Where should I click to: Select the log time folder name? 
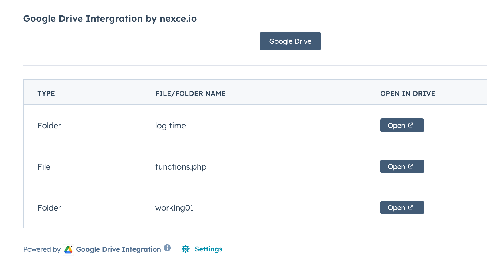pyautogui.click(x=170, y=126)
